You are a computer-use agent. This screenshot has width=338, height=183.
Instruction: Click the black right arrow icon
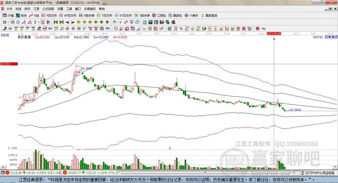click(x=73, y=22)
